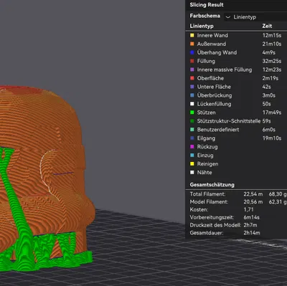Click the Druckzeit des Modell value 2h7m
Screen dimensions: 287x286
[250, 225]
